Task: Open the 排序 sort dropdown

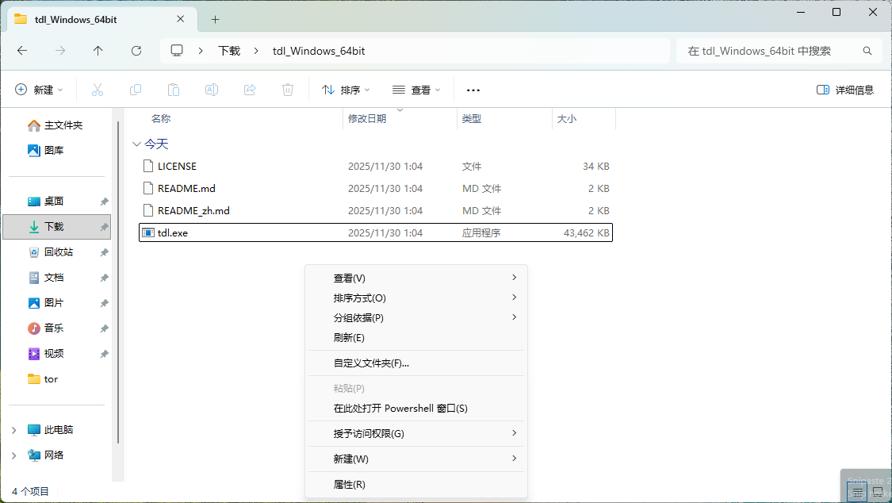Action: (346, 90)
